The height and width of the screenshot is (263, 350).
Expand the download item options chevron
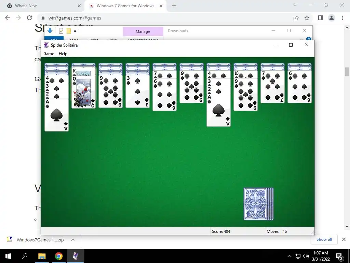pyautogui.click(x=73, y=240)
